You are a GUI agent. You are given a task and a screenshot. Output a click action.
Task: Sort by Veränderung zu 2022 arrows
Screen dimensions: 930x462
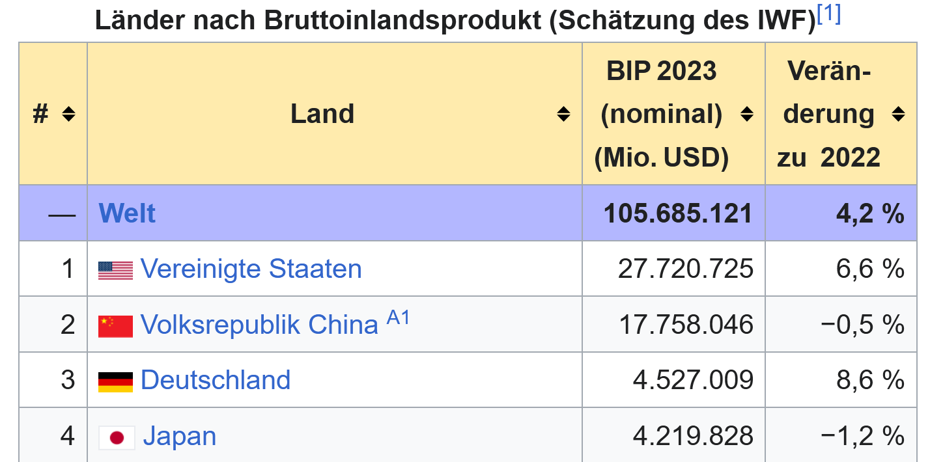point(898,115)
